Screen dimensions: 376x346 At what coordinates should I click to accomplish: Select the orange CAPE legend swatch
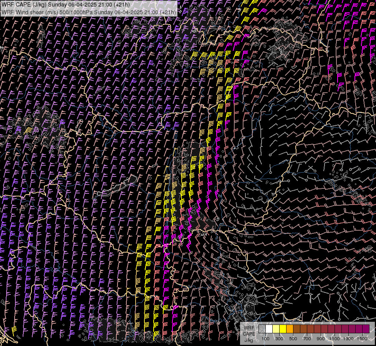pyautogui.click(x=290, y=329)
